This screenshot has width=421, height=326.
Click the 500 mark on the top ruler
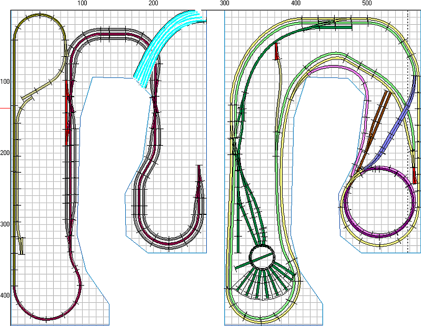pos(367,4)
